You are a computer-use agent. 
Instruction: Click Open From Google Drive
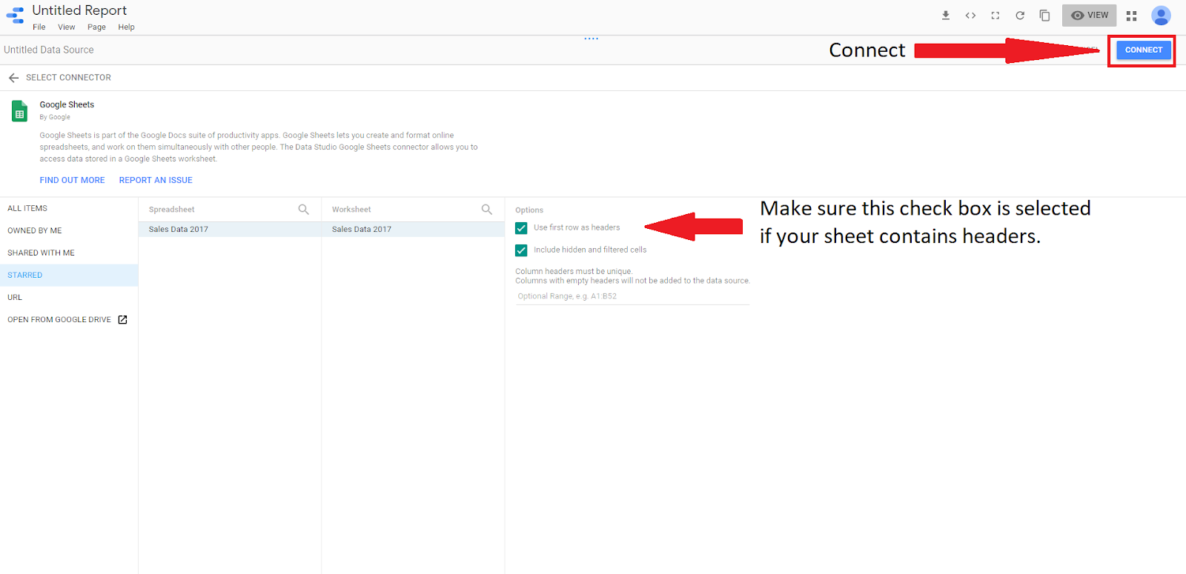tap(69, 320)
